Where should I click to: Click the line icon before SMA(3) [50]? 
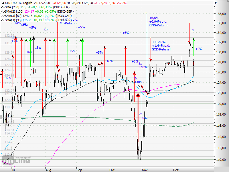3,16
